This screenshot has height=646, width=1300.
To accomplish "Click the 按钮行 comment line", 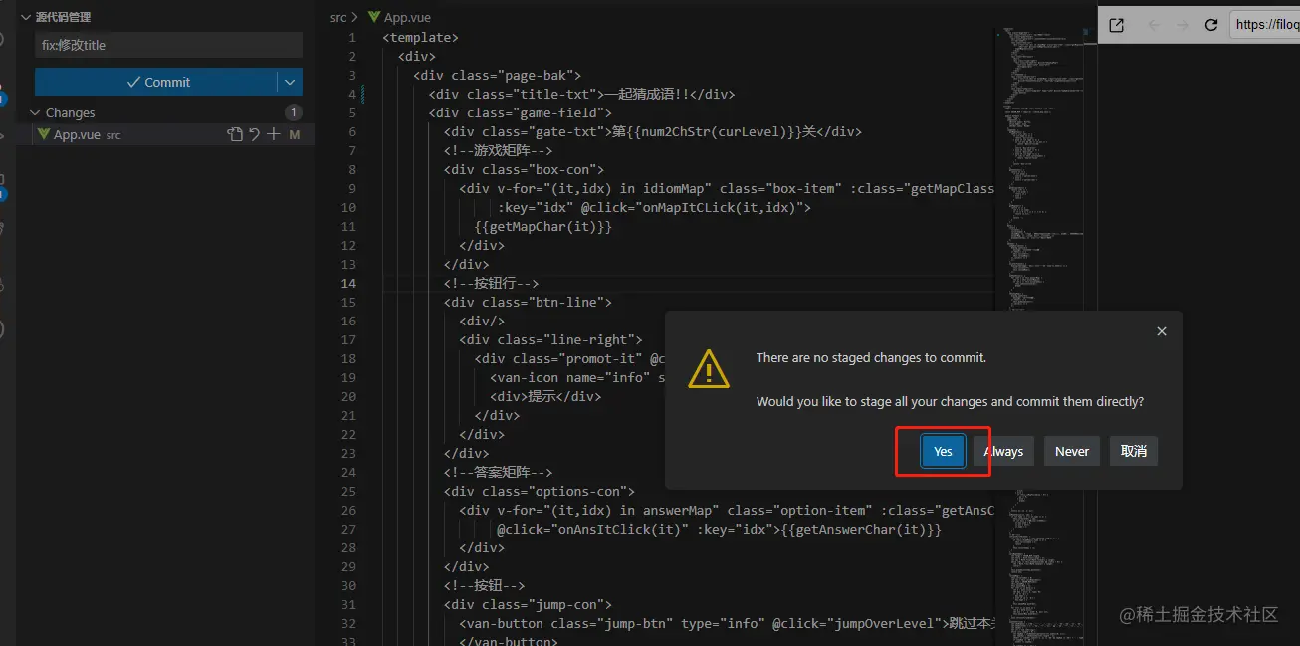I will point(491,283).
